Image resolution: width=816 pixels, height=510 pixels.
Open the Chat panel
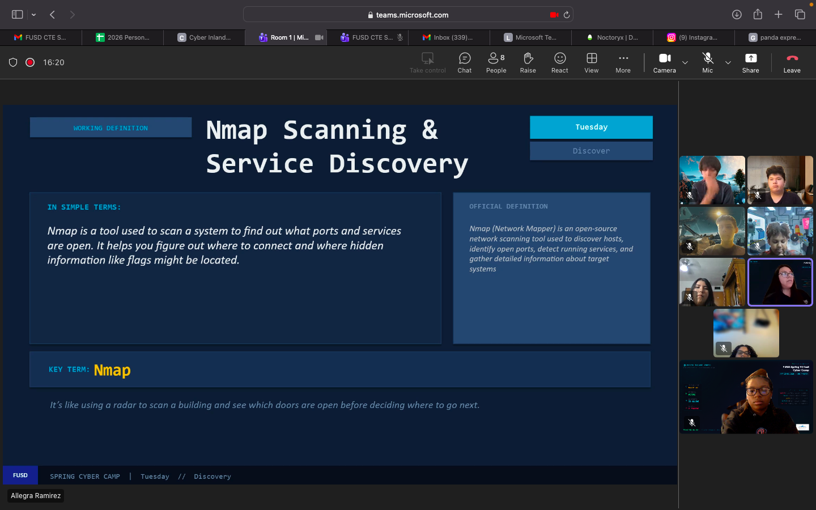464,62
